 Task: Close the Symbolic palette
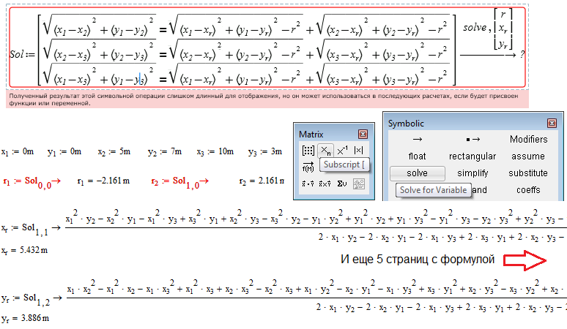(x=552, y=124)
